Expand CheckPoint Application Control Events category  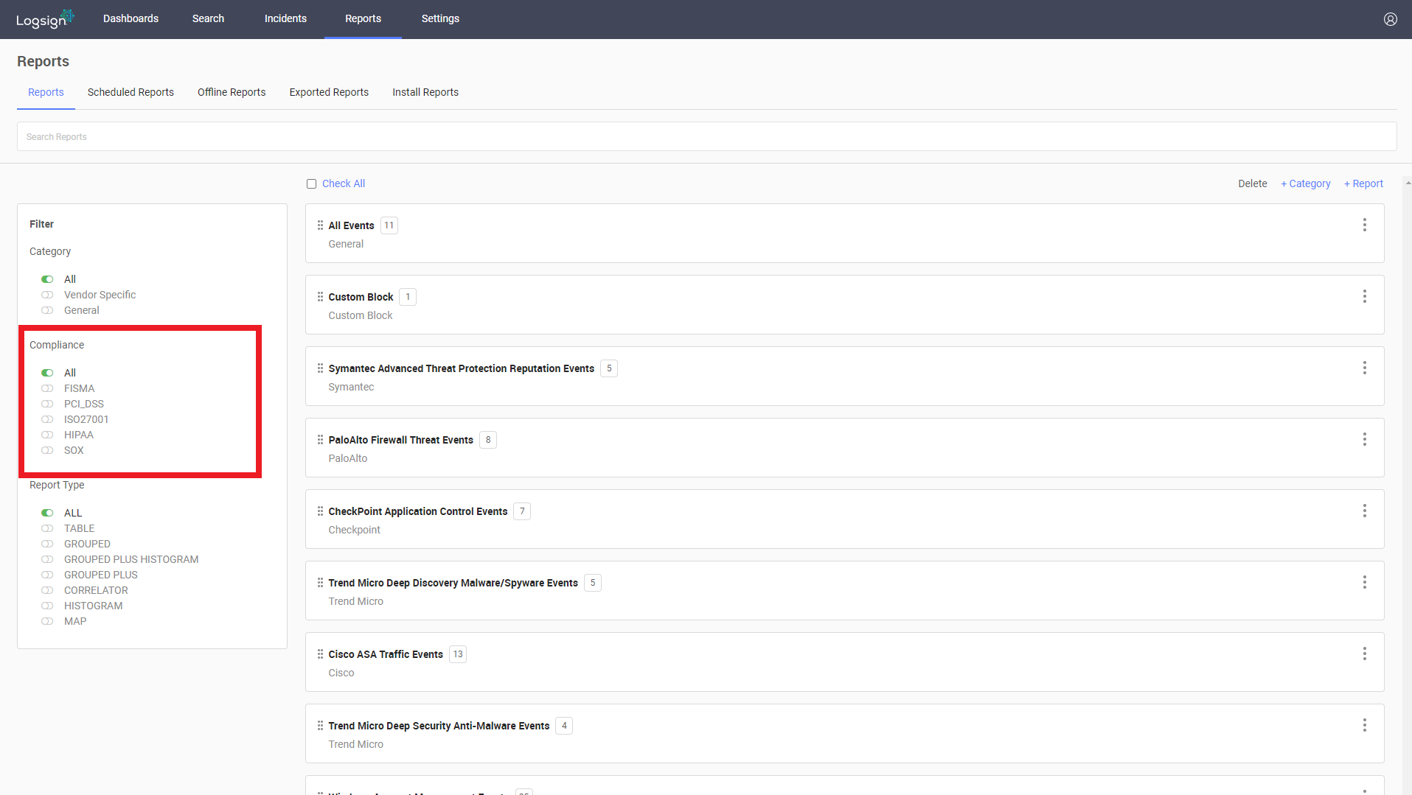(x=844, y=519)
